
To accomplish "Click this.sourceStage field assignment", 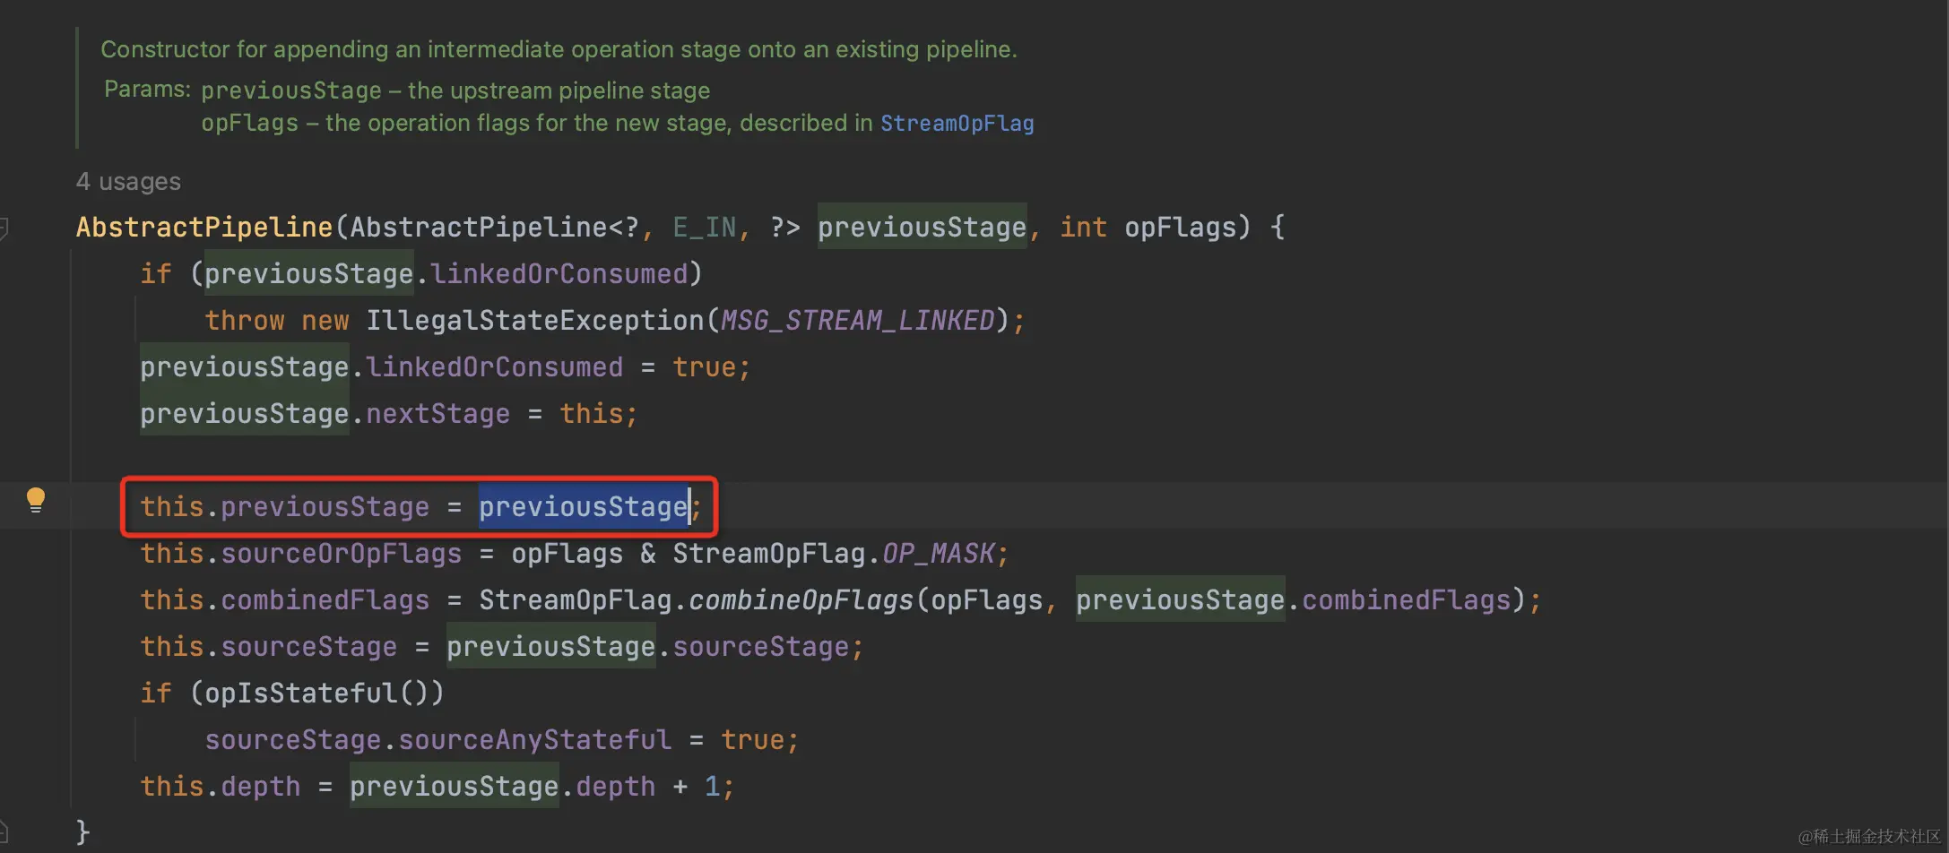I will pos(269,647).
